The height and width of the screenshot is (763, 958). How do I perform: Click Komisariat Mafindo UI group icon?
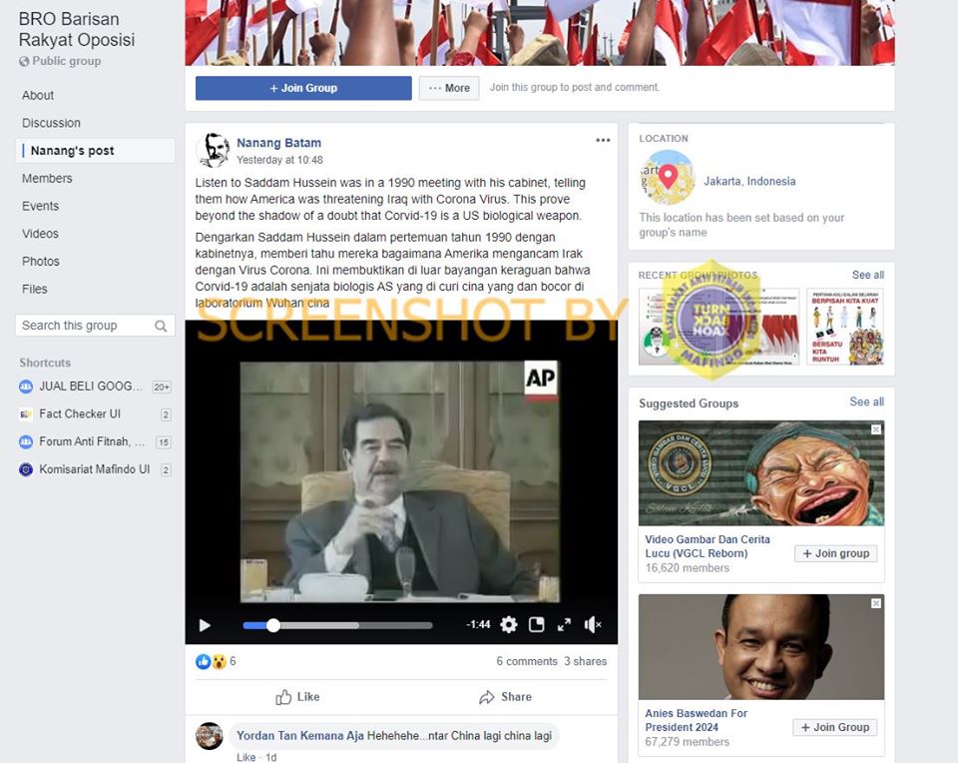26,469
